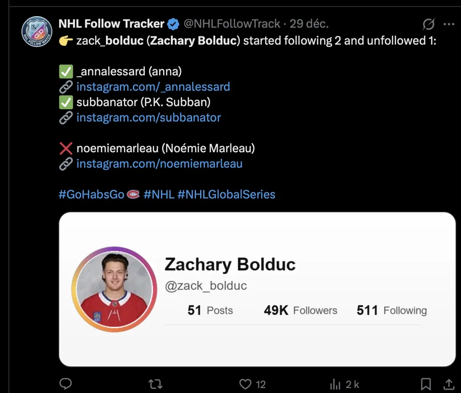This screenshot has width=461, height=393.
Task: Open instagram.com/subbanator link
Action: tap(148, 117)
